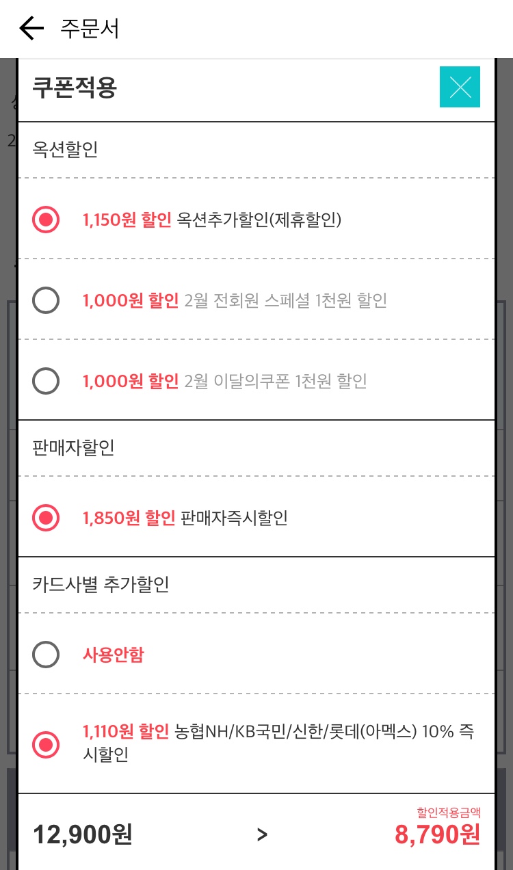Select the 사용안함 radio button
The width and height of the screenshot is (513, 870).
(x=47, y=655)
